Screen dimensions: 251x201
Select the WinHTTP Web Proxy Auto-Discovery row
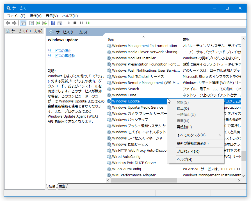point(137,151)
